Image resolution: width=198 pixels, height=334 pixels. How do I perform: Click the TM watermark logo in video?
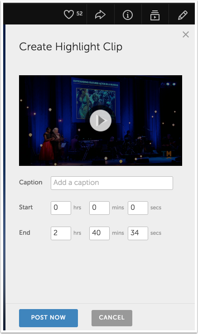coord(167,155)
